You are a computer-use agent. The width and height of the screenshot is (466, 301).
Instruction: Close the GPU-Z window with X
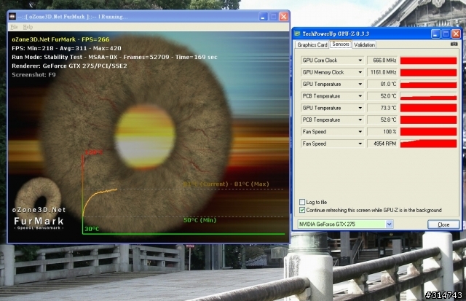tap(456, 34)
